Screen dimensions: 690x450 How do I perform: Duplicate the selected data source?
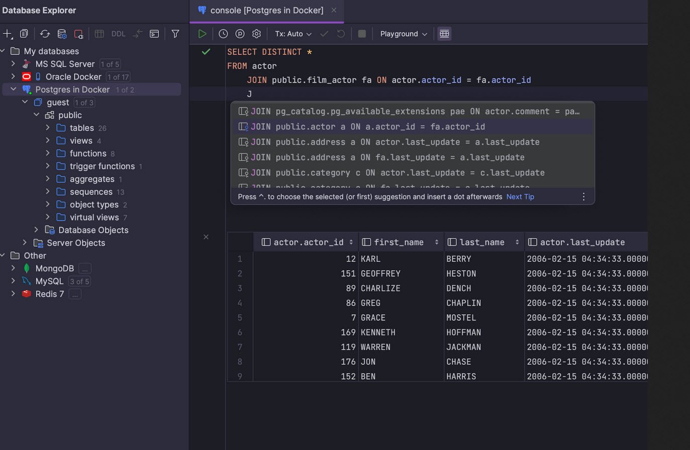point(24,33)
